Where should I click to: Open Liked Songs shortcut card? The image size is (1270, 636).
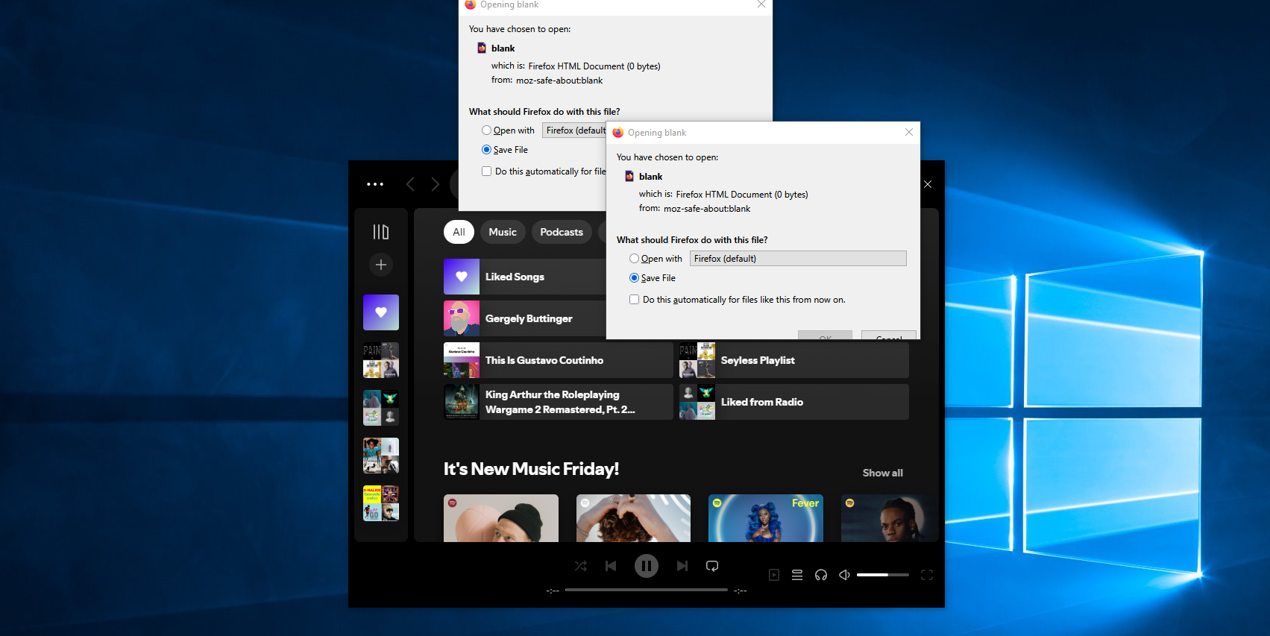click(x=525, y=277)
